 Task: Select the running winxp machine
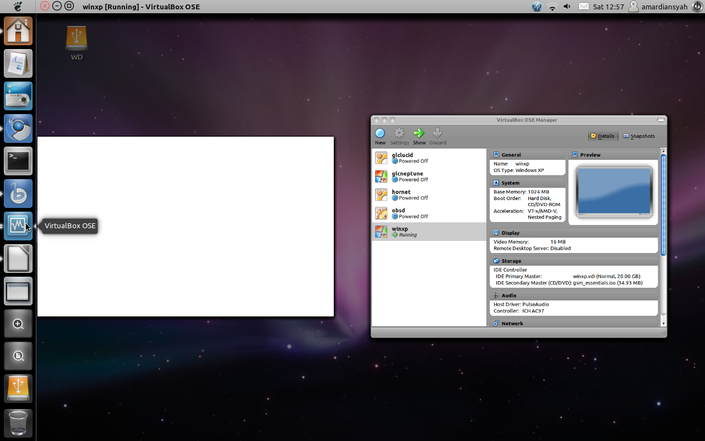click(429, 232)
